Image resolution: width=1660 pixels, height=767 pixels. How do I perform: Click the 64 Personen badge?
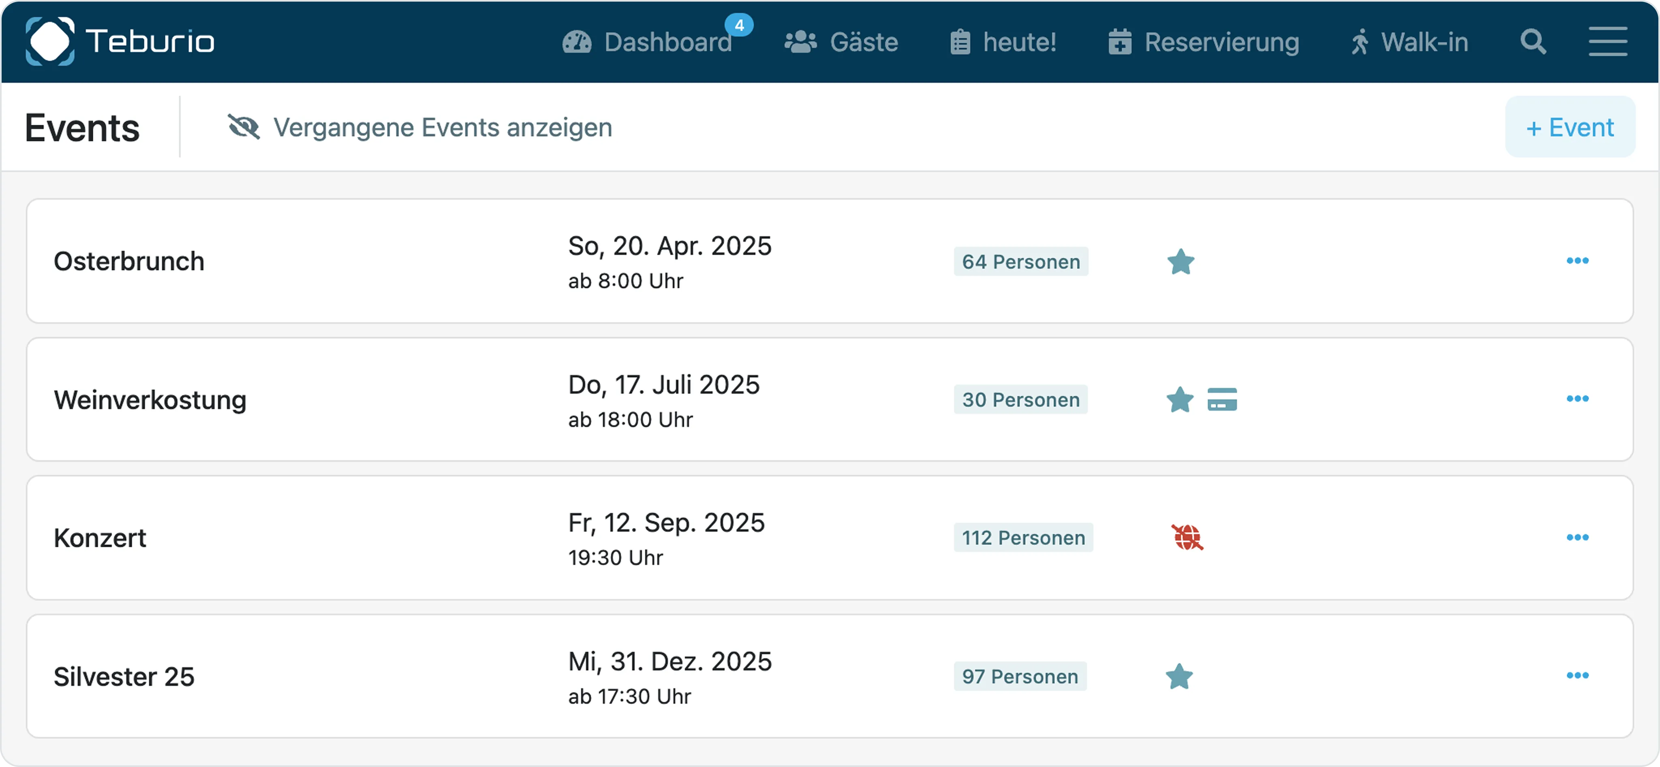pyautogui.click(x=1021, y=261)
